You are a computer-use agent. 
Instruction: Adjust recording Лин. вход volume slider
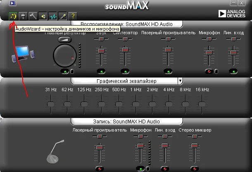click(165, 145)
